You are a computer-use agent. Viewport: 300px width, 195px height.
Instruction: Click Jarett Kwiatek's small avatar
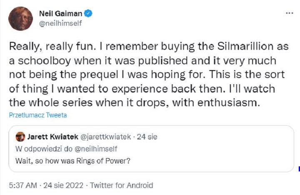[x=20, y=137]
